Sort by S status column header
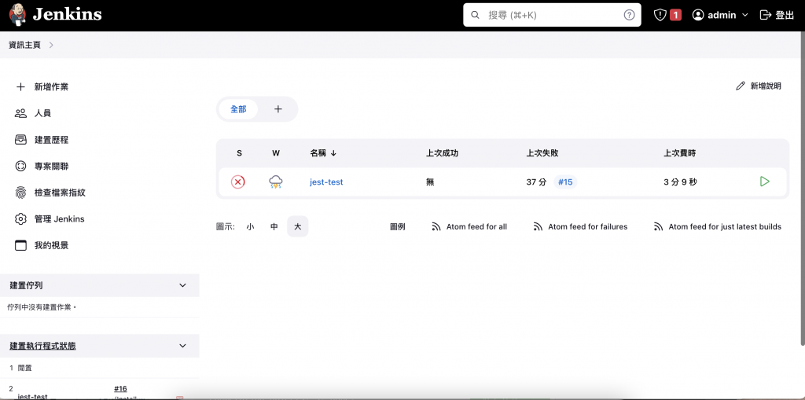This screenshot has height=400, width=805. (x=239, y=153)
